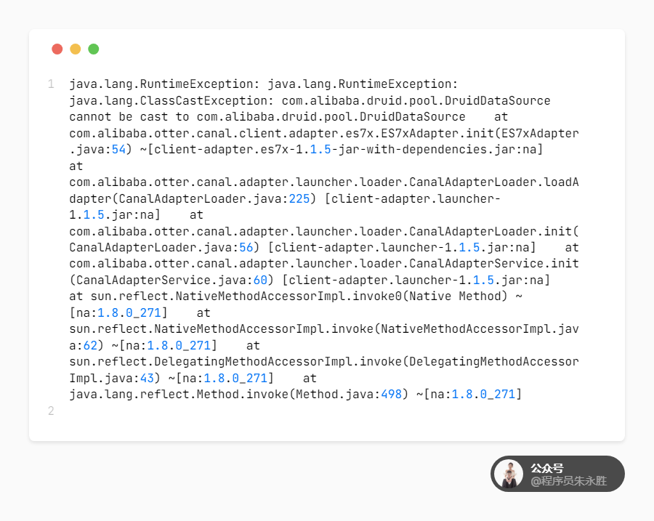The image size is (654, 521).
Task: Click the red close dot
Action: 57,49
